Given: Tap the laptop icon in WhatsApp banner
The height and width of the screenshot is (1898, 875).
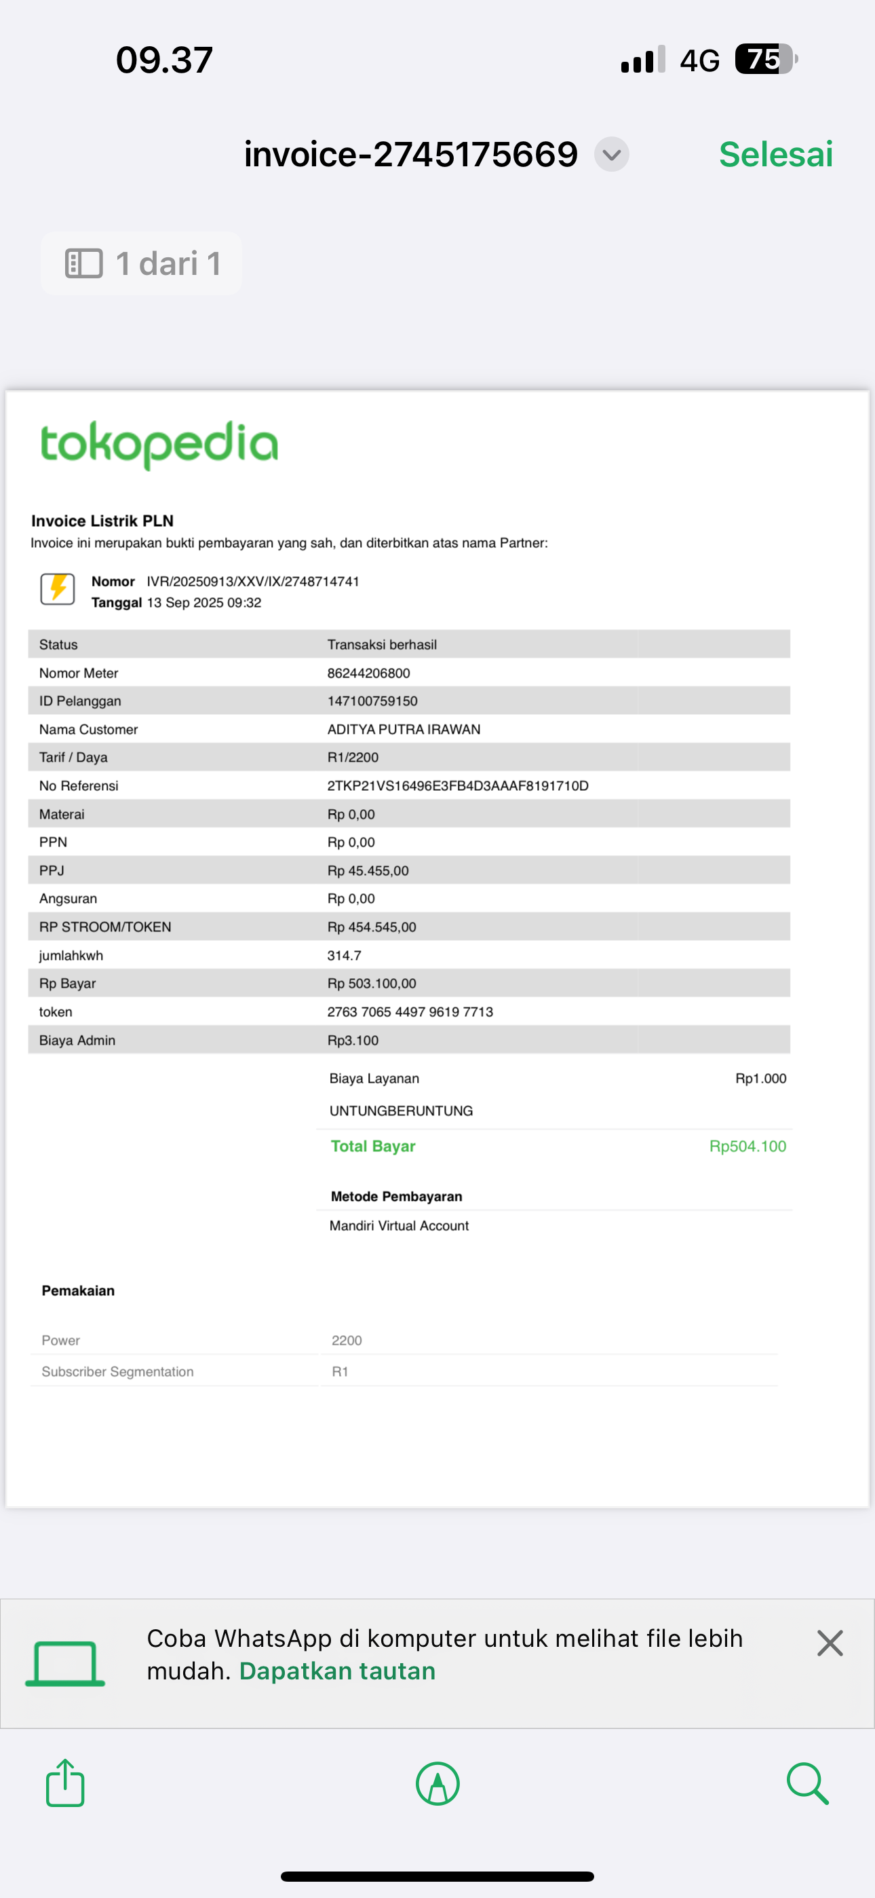Looking at the screenshot, I should click(x=66, y=1664).
